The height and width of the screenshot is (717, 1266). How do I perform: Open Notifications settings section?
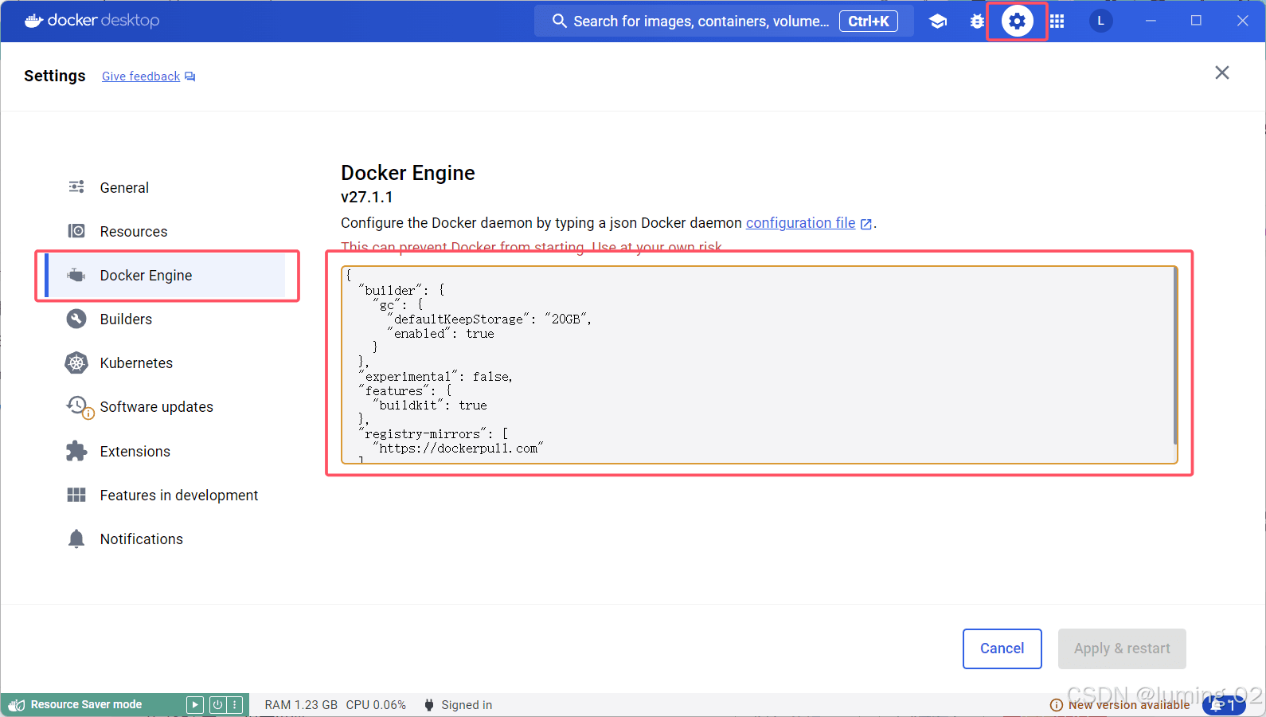[x=166, y=539]
